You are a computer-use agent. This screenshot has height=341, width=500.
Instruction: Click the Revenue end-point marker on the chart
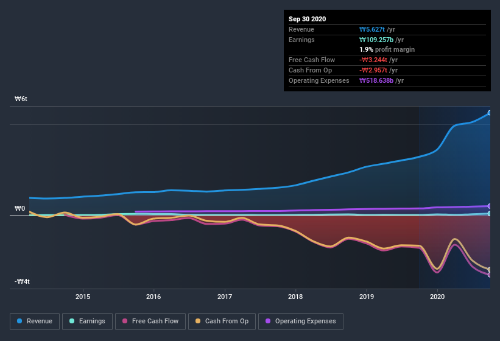(489, 113)
